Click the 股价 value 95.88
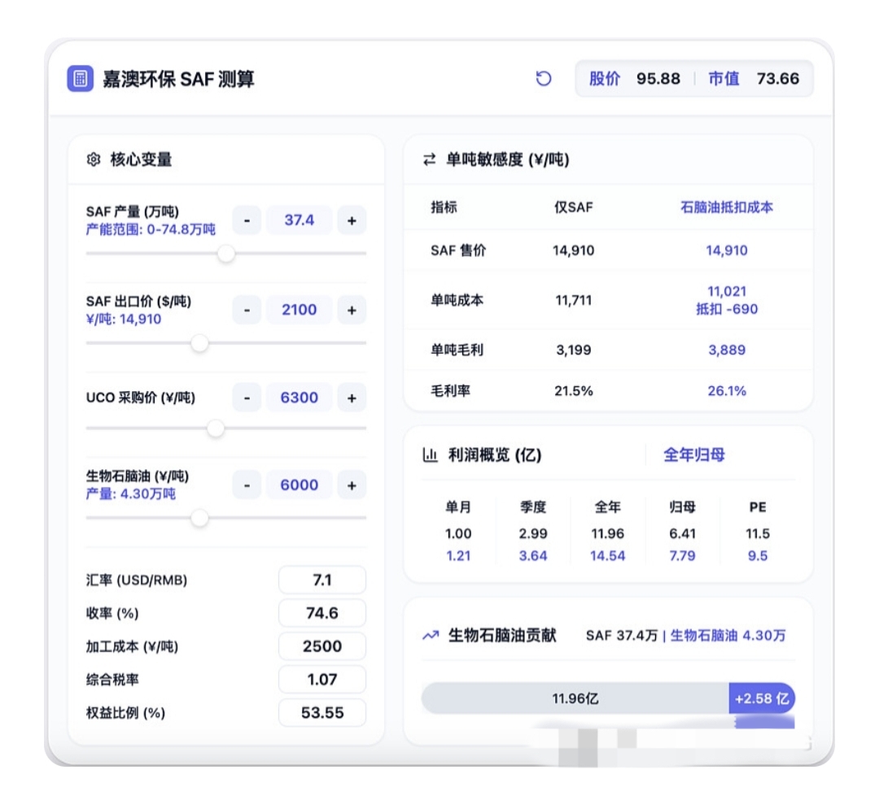The image size is (879, 787). click(658, 78)
